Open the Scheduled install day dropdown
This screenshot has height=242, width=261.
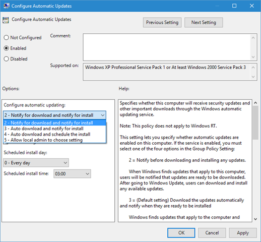pyautogui.click(x=36, y=163)
